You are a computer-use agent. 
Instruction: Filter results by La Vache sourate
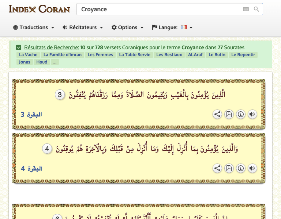click(x=27, y=55)
